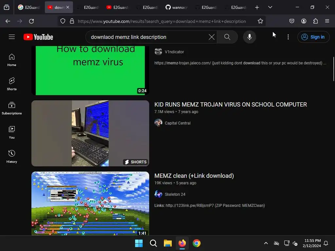Open a new tab with the plus button
Image resolution: width=335 pixels, height=251 pixels.
pyautogui.click(x=257, y=7)
